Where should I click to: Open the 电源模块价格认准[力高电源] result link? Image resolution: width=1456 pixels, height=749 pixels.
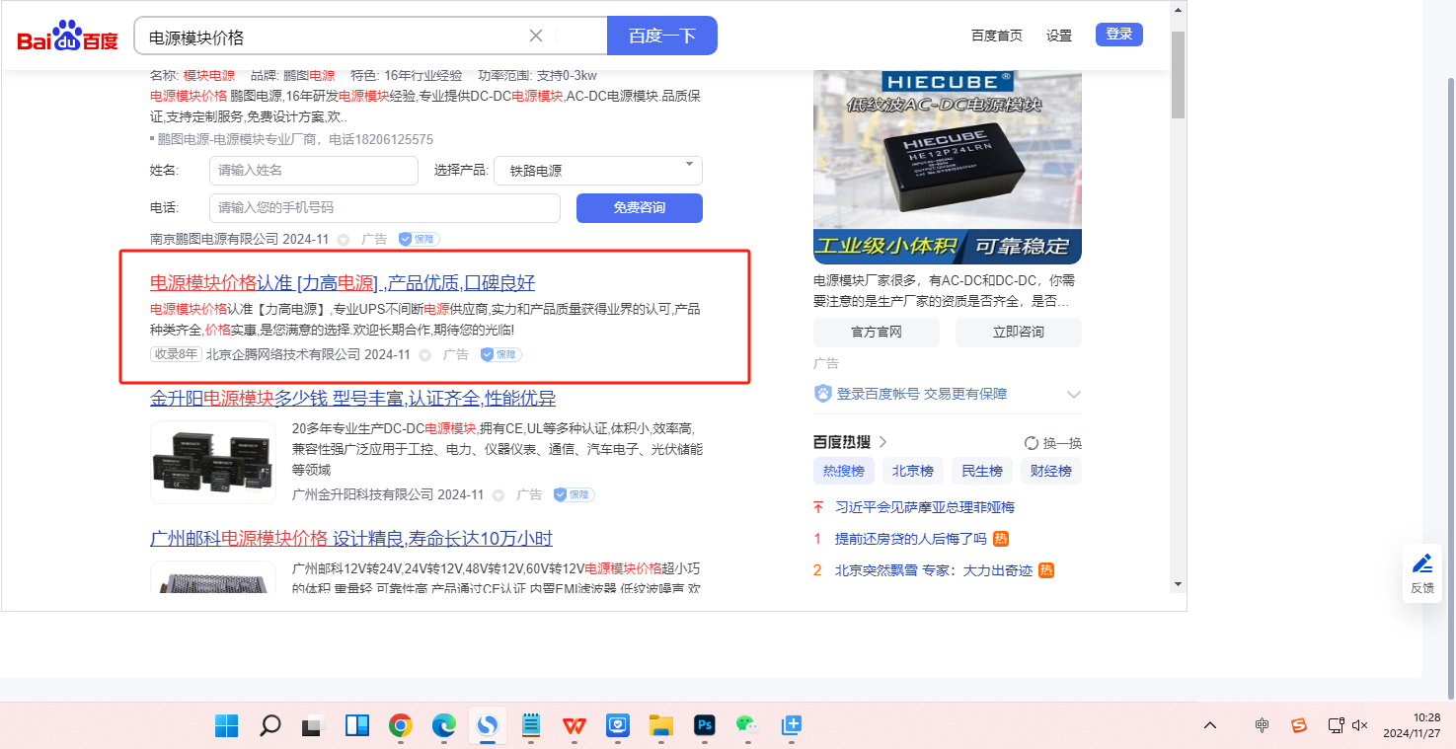(x=343, y=283)
